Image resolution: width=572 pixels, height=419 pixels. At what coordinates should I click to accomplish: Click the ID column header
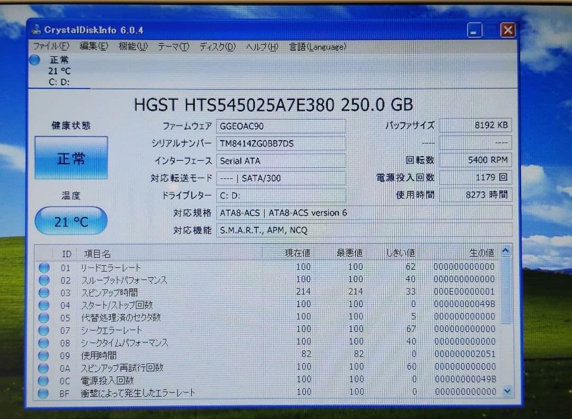tap(66, 254)
